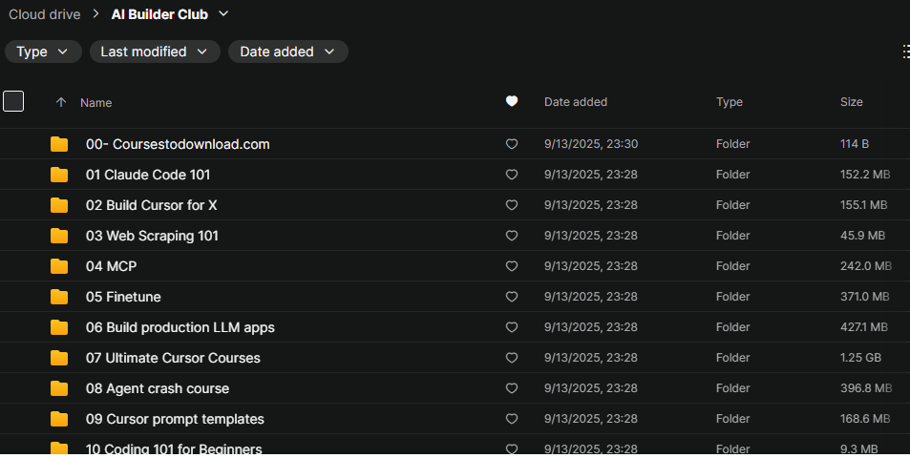
Task: Click folder icon for 02 Build Cursor for X
Action: point(59,205)
